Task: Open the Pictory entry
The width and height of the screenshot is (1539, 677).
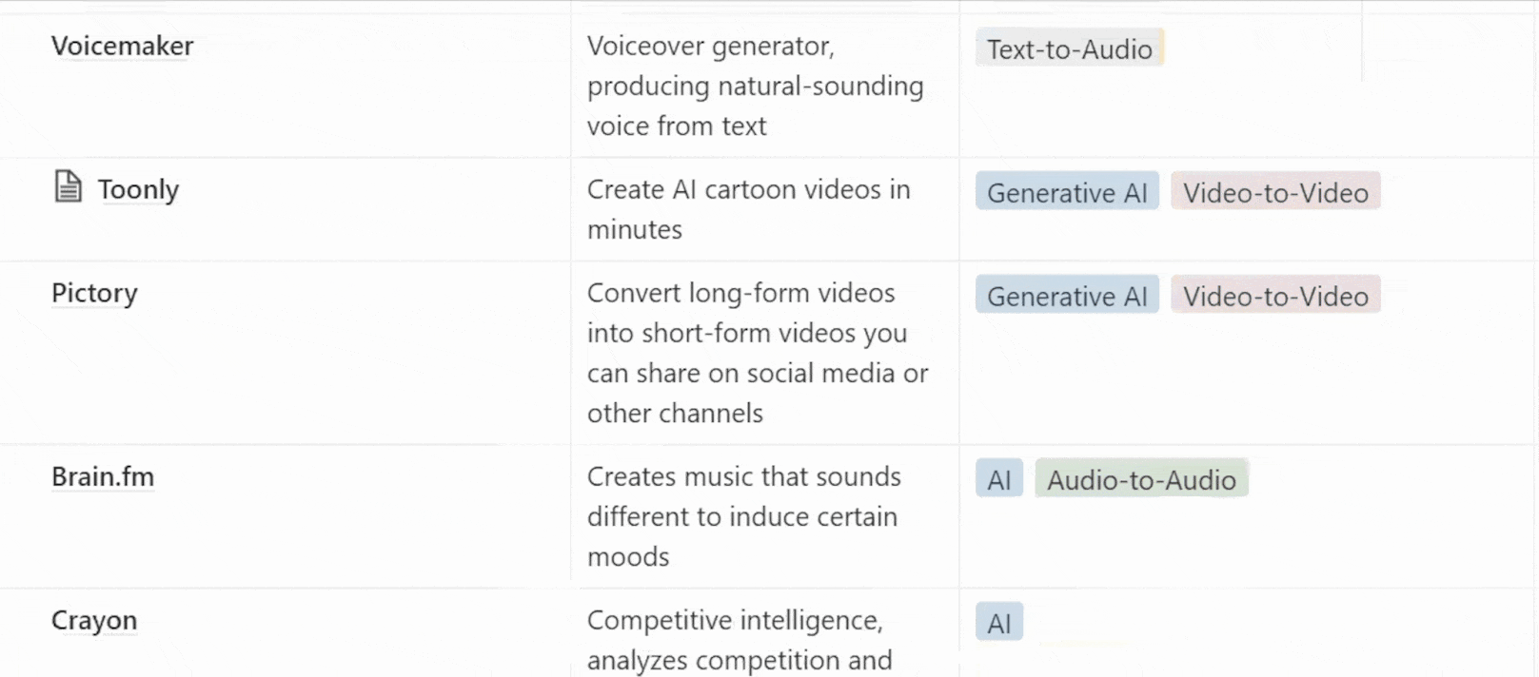Action: click(x=94, y=293)
